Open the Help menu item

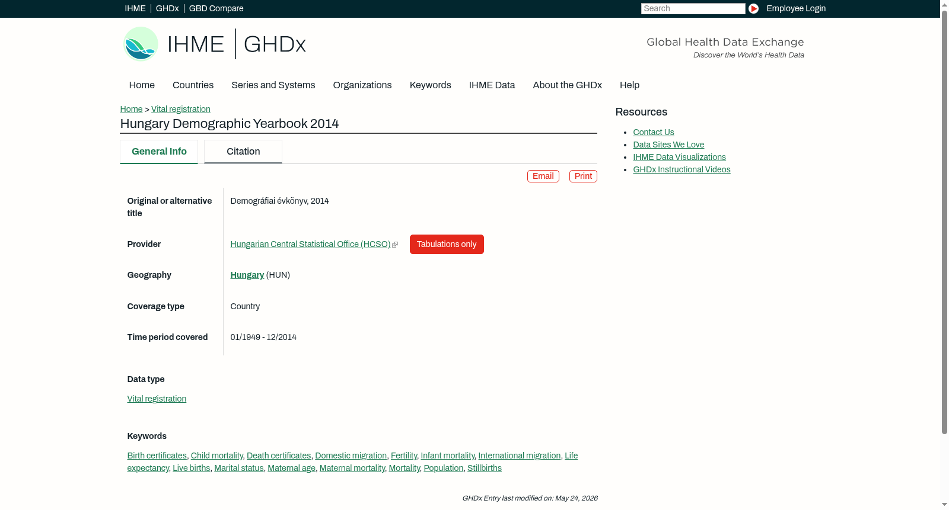630,85
